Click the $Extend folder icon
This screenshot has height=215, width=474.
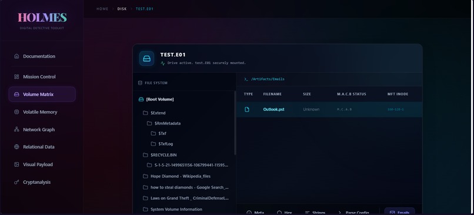click(145, 113)
